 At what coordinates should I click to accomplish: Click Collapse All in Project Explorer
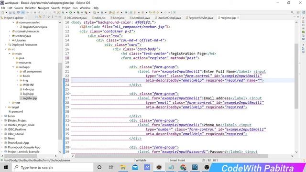click(36, 17)
